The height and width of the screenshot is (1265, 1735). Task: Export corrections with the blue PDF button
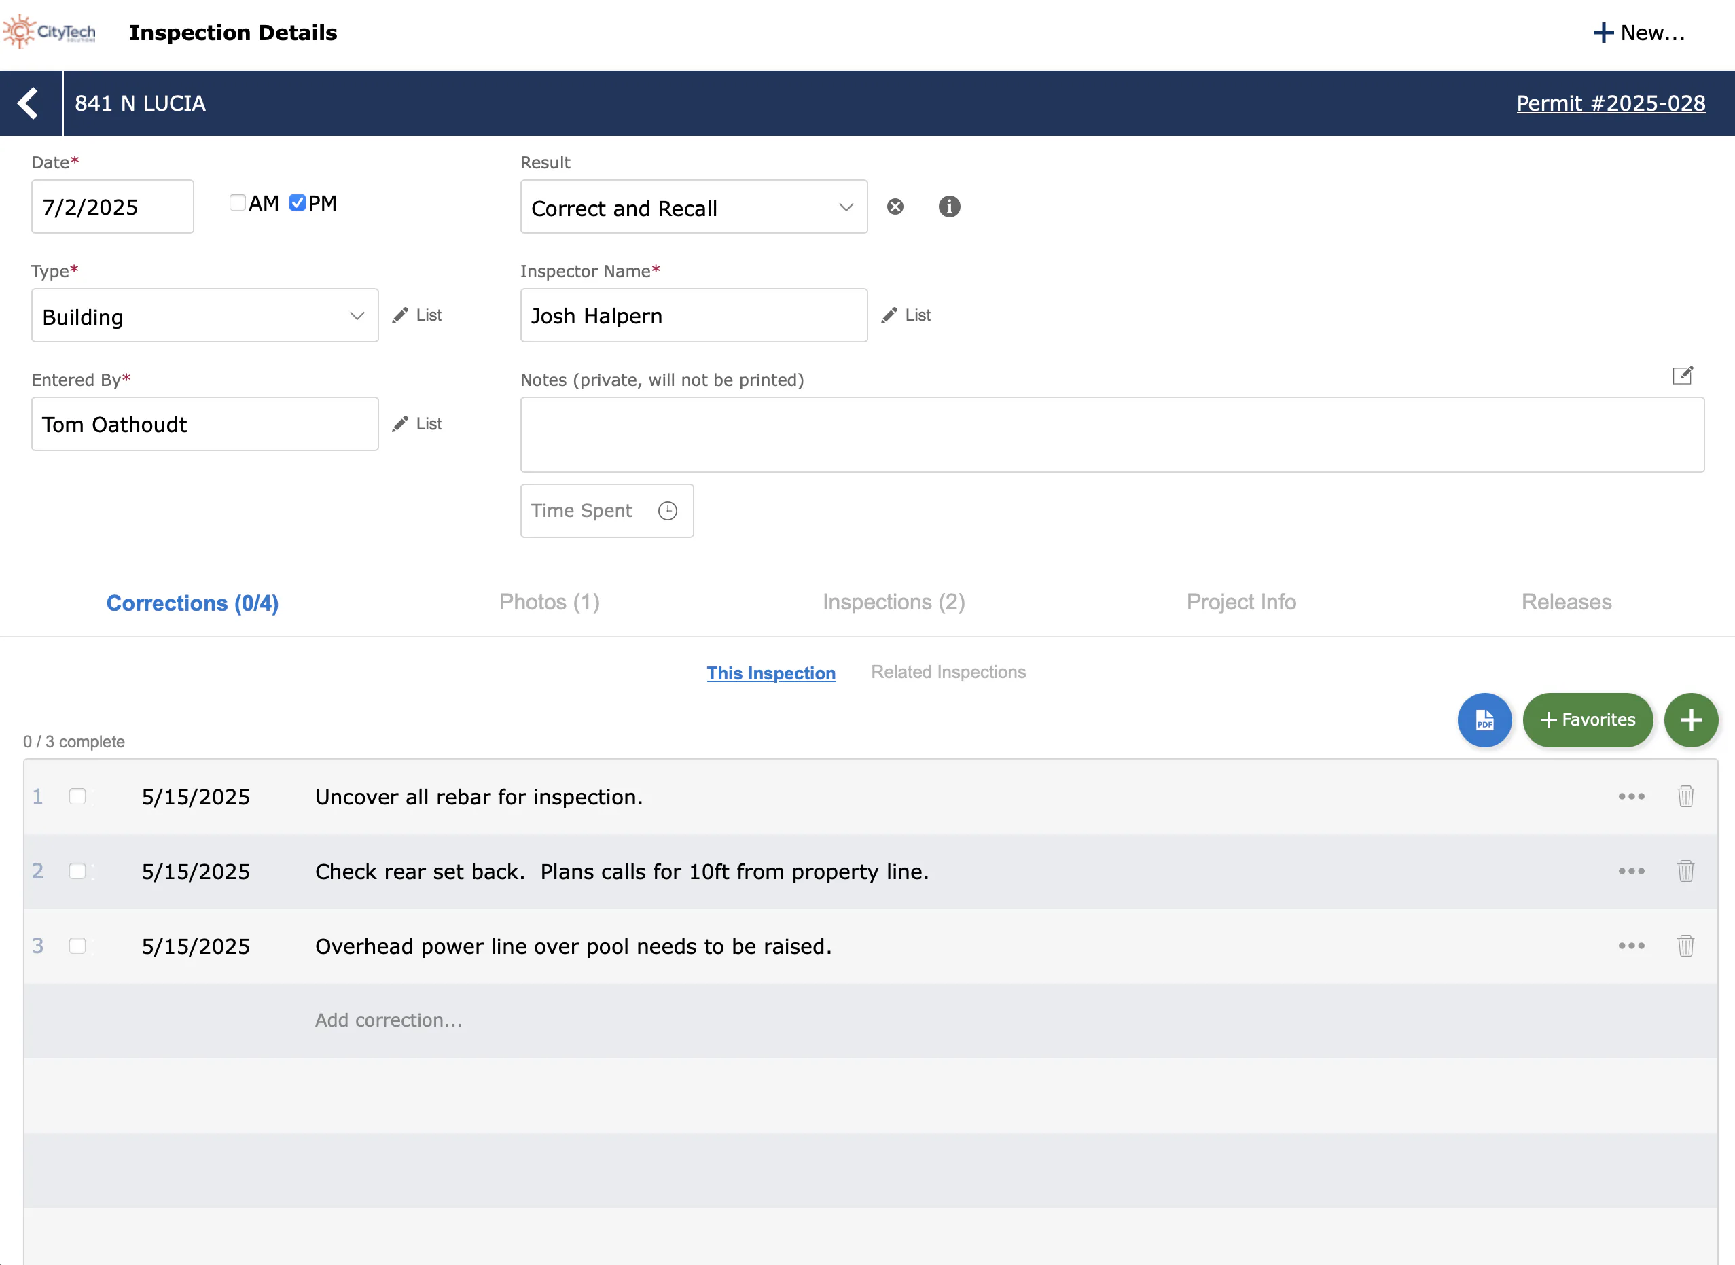(x=1484, y=719)
